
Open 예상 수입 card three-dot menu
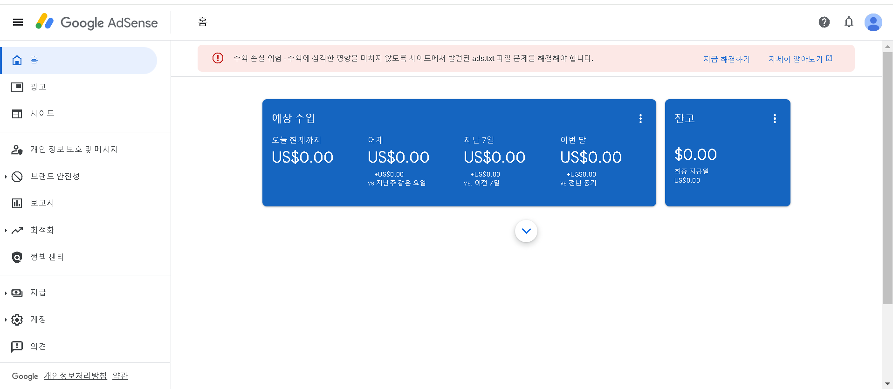[x=640, y=118]
